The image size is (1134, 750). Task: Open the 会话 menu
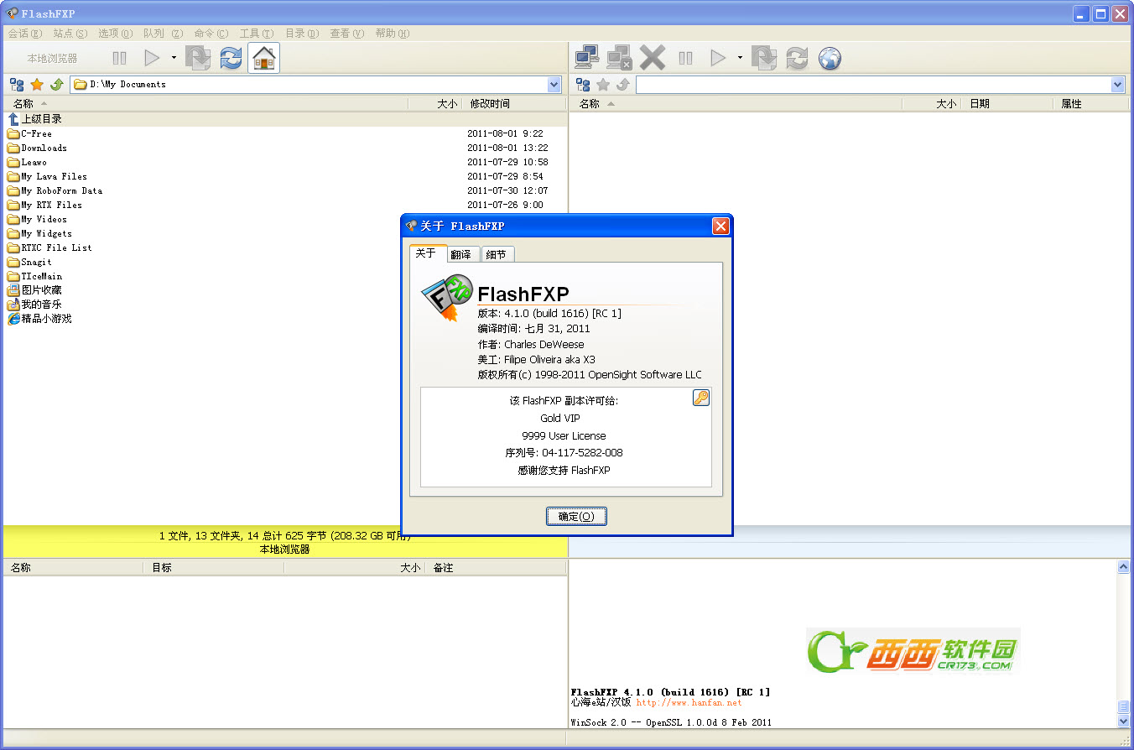point(24,34)
